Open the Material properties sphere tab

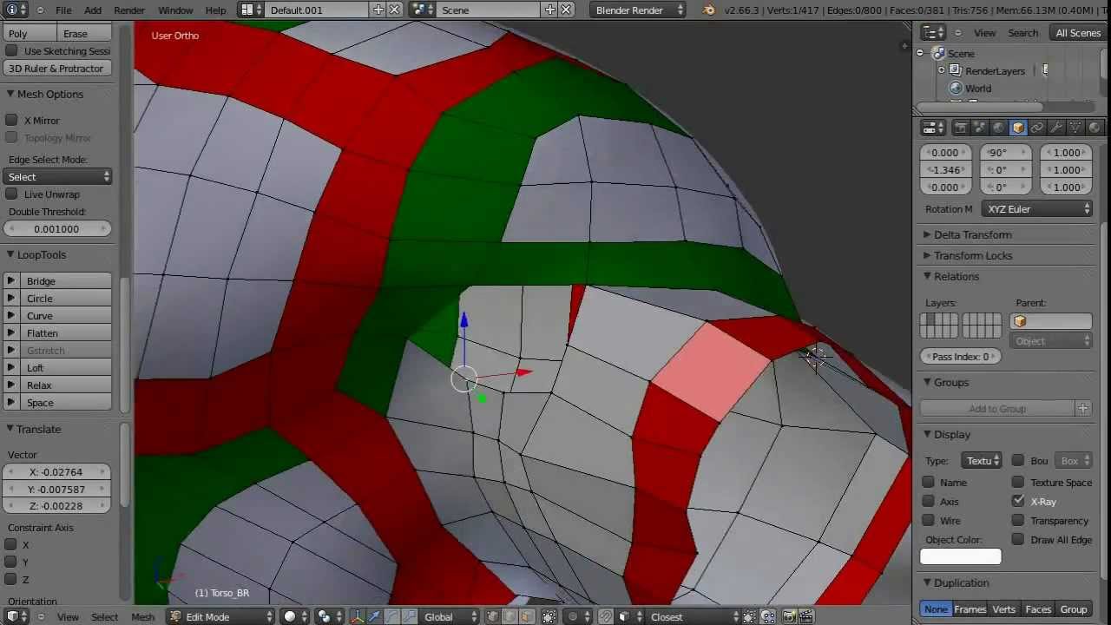tap(1095, 128)
